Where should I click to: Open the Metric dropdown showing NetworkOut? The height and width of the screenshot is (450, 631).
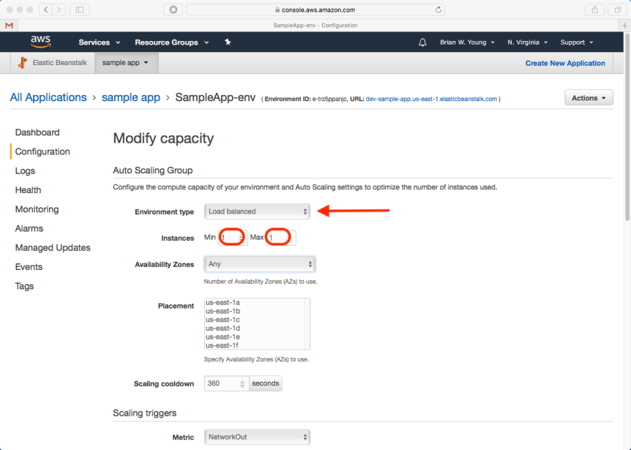pos(257,437)
